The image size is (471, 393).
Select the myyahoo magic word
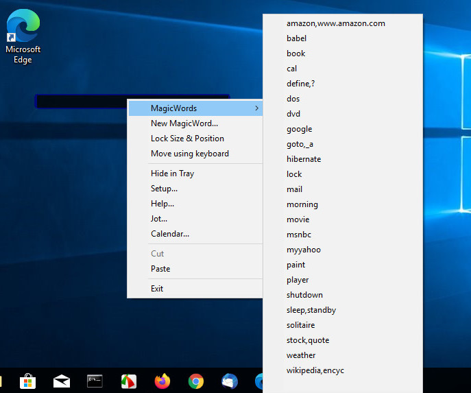click(343, 250)
